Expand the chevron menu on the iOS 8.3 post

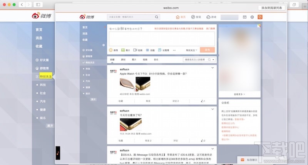coord(213,149)
